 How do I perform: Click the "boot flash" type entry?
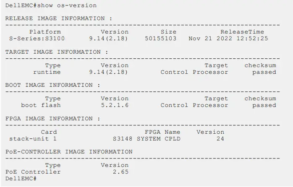pos(41,105)
